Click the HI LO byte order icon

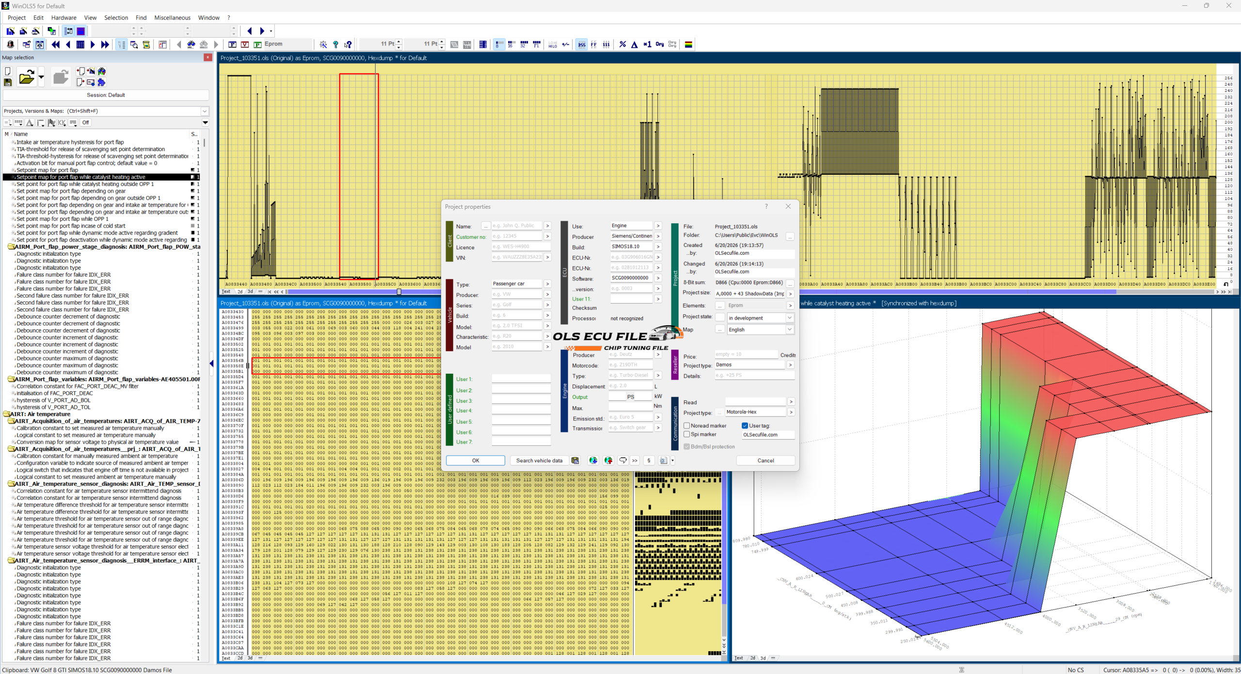[553, 45]
